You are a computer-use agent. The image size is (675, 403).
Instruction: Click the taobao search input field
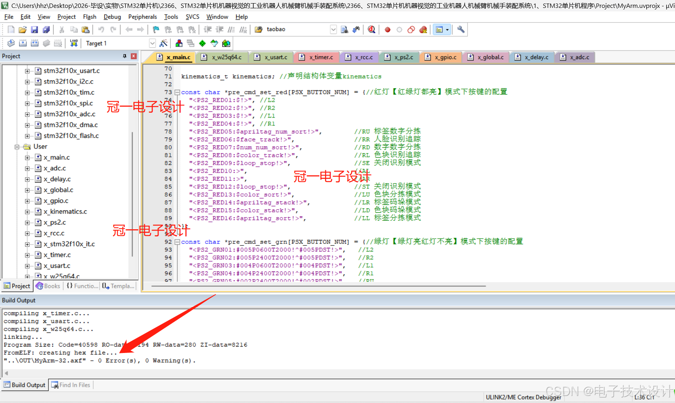(x=297, y=30)
